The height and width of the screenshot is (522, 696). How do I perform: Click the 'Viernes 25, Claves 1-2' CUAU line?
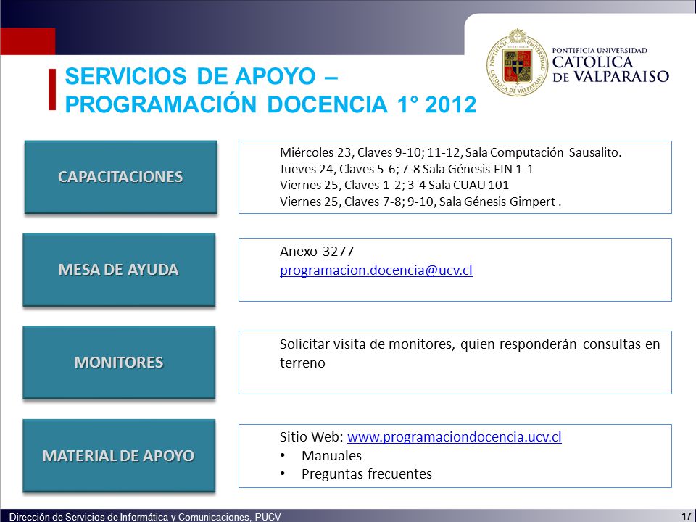coord(394,185)
